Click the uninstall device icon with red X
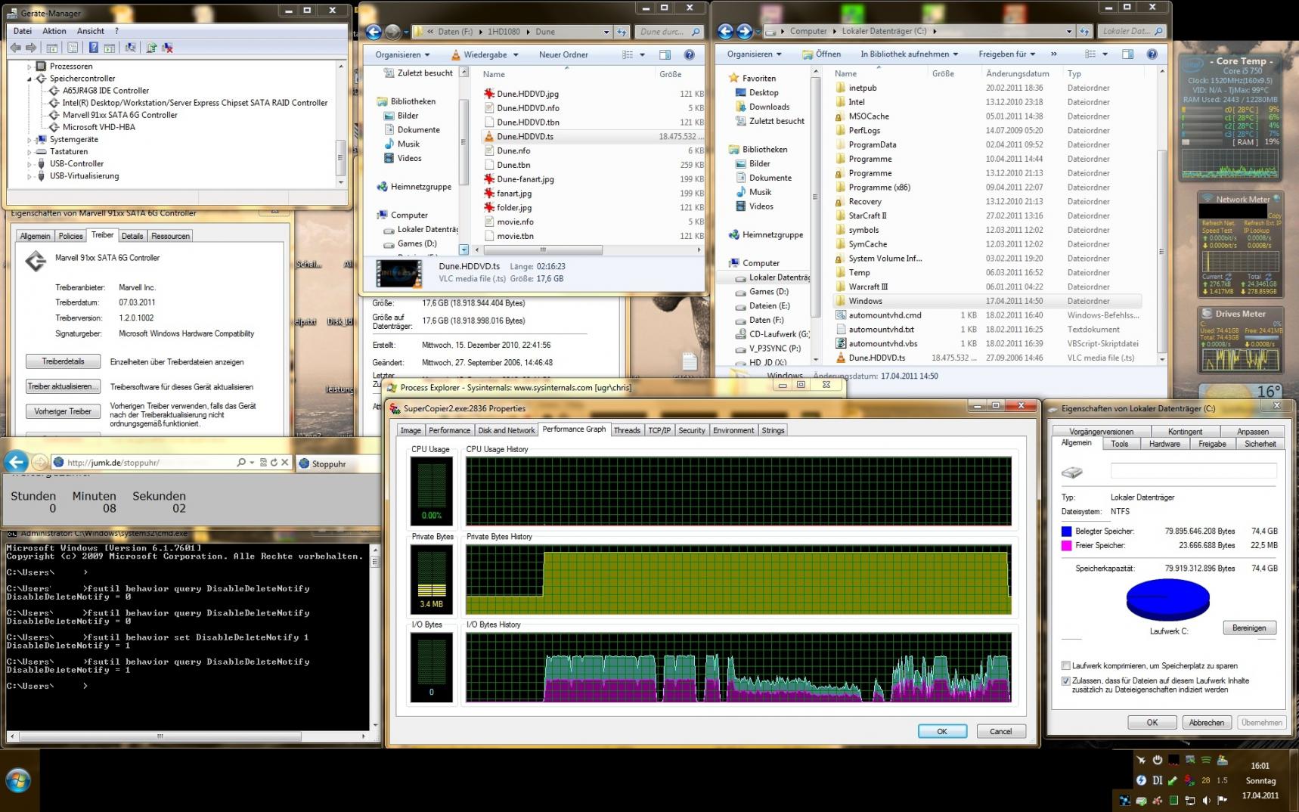The image size is (1299, 812). point(168,48)
